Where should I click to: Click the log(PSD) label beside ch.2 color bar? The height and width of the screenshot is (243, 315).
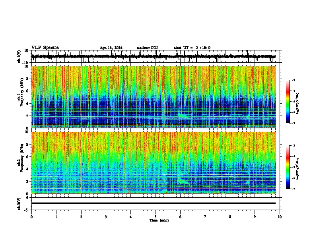297,169
